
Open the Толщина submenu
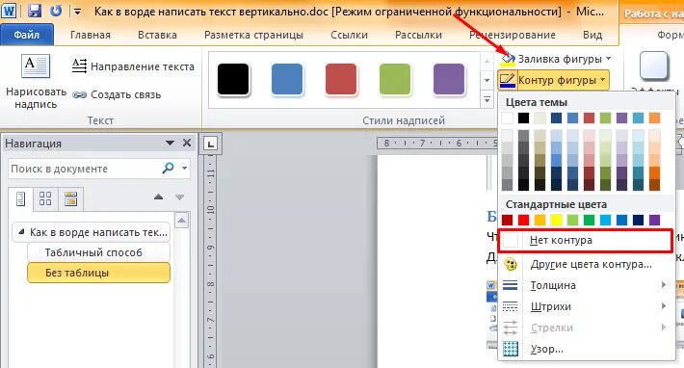pyautogui.click(x=586, y=285)
